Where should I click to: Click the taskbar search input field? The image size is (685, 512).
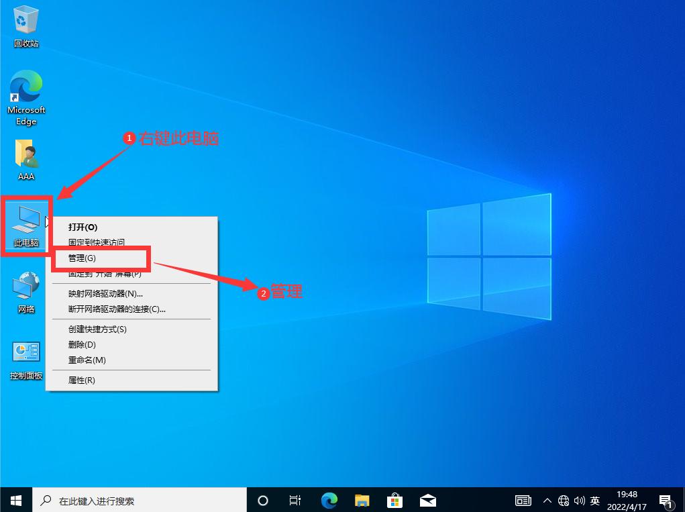coord(134,500)
